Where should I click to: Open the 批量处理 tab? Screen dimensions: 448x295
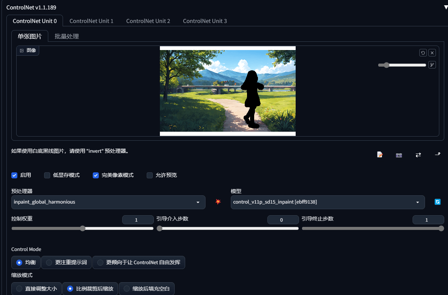[67, 36]
